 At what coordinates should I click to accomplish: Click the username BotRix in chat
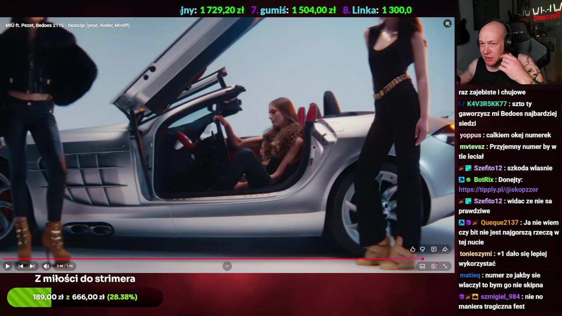[483, 180]
